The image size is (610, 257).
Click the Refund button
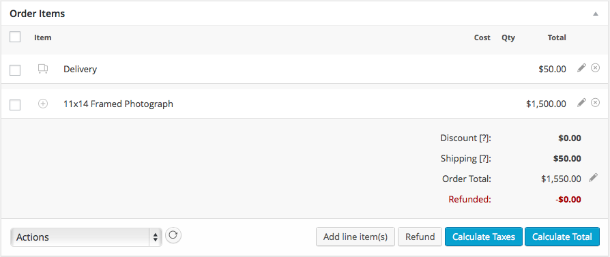click(420, 237)
